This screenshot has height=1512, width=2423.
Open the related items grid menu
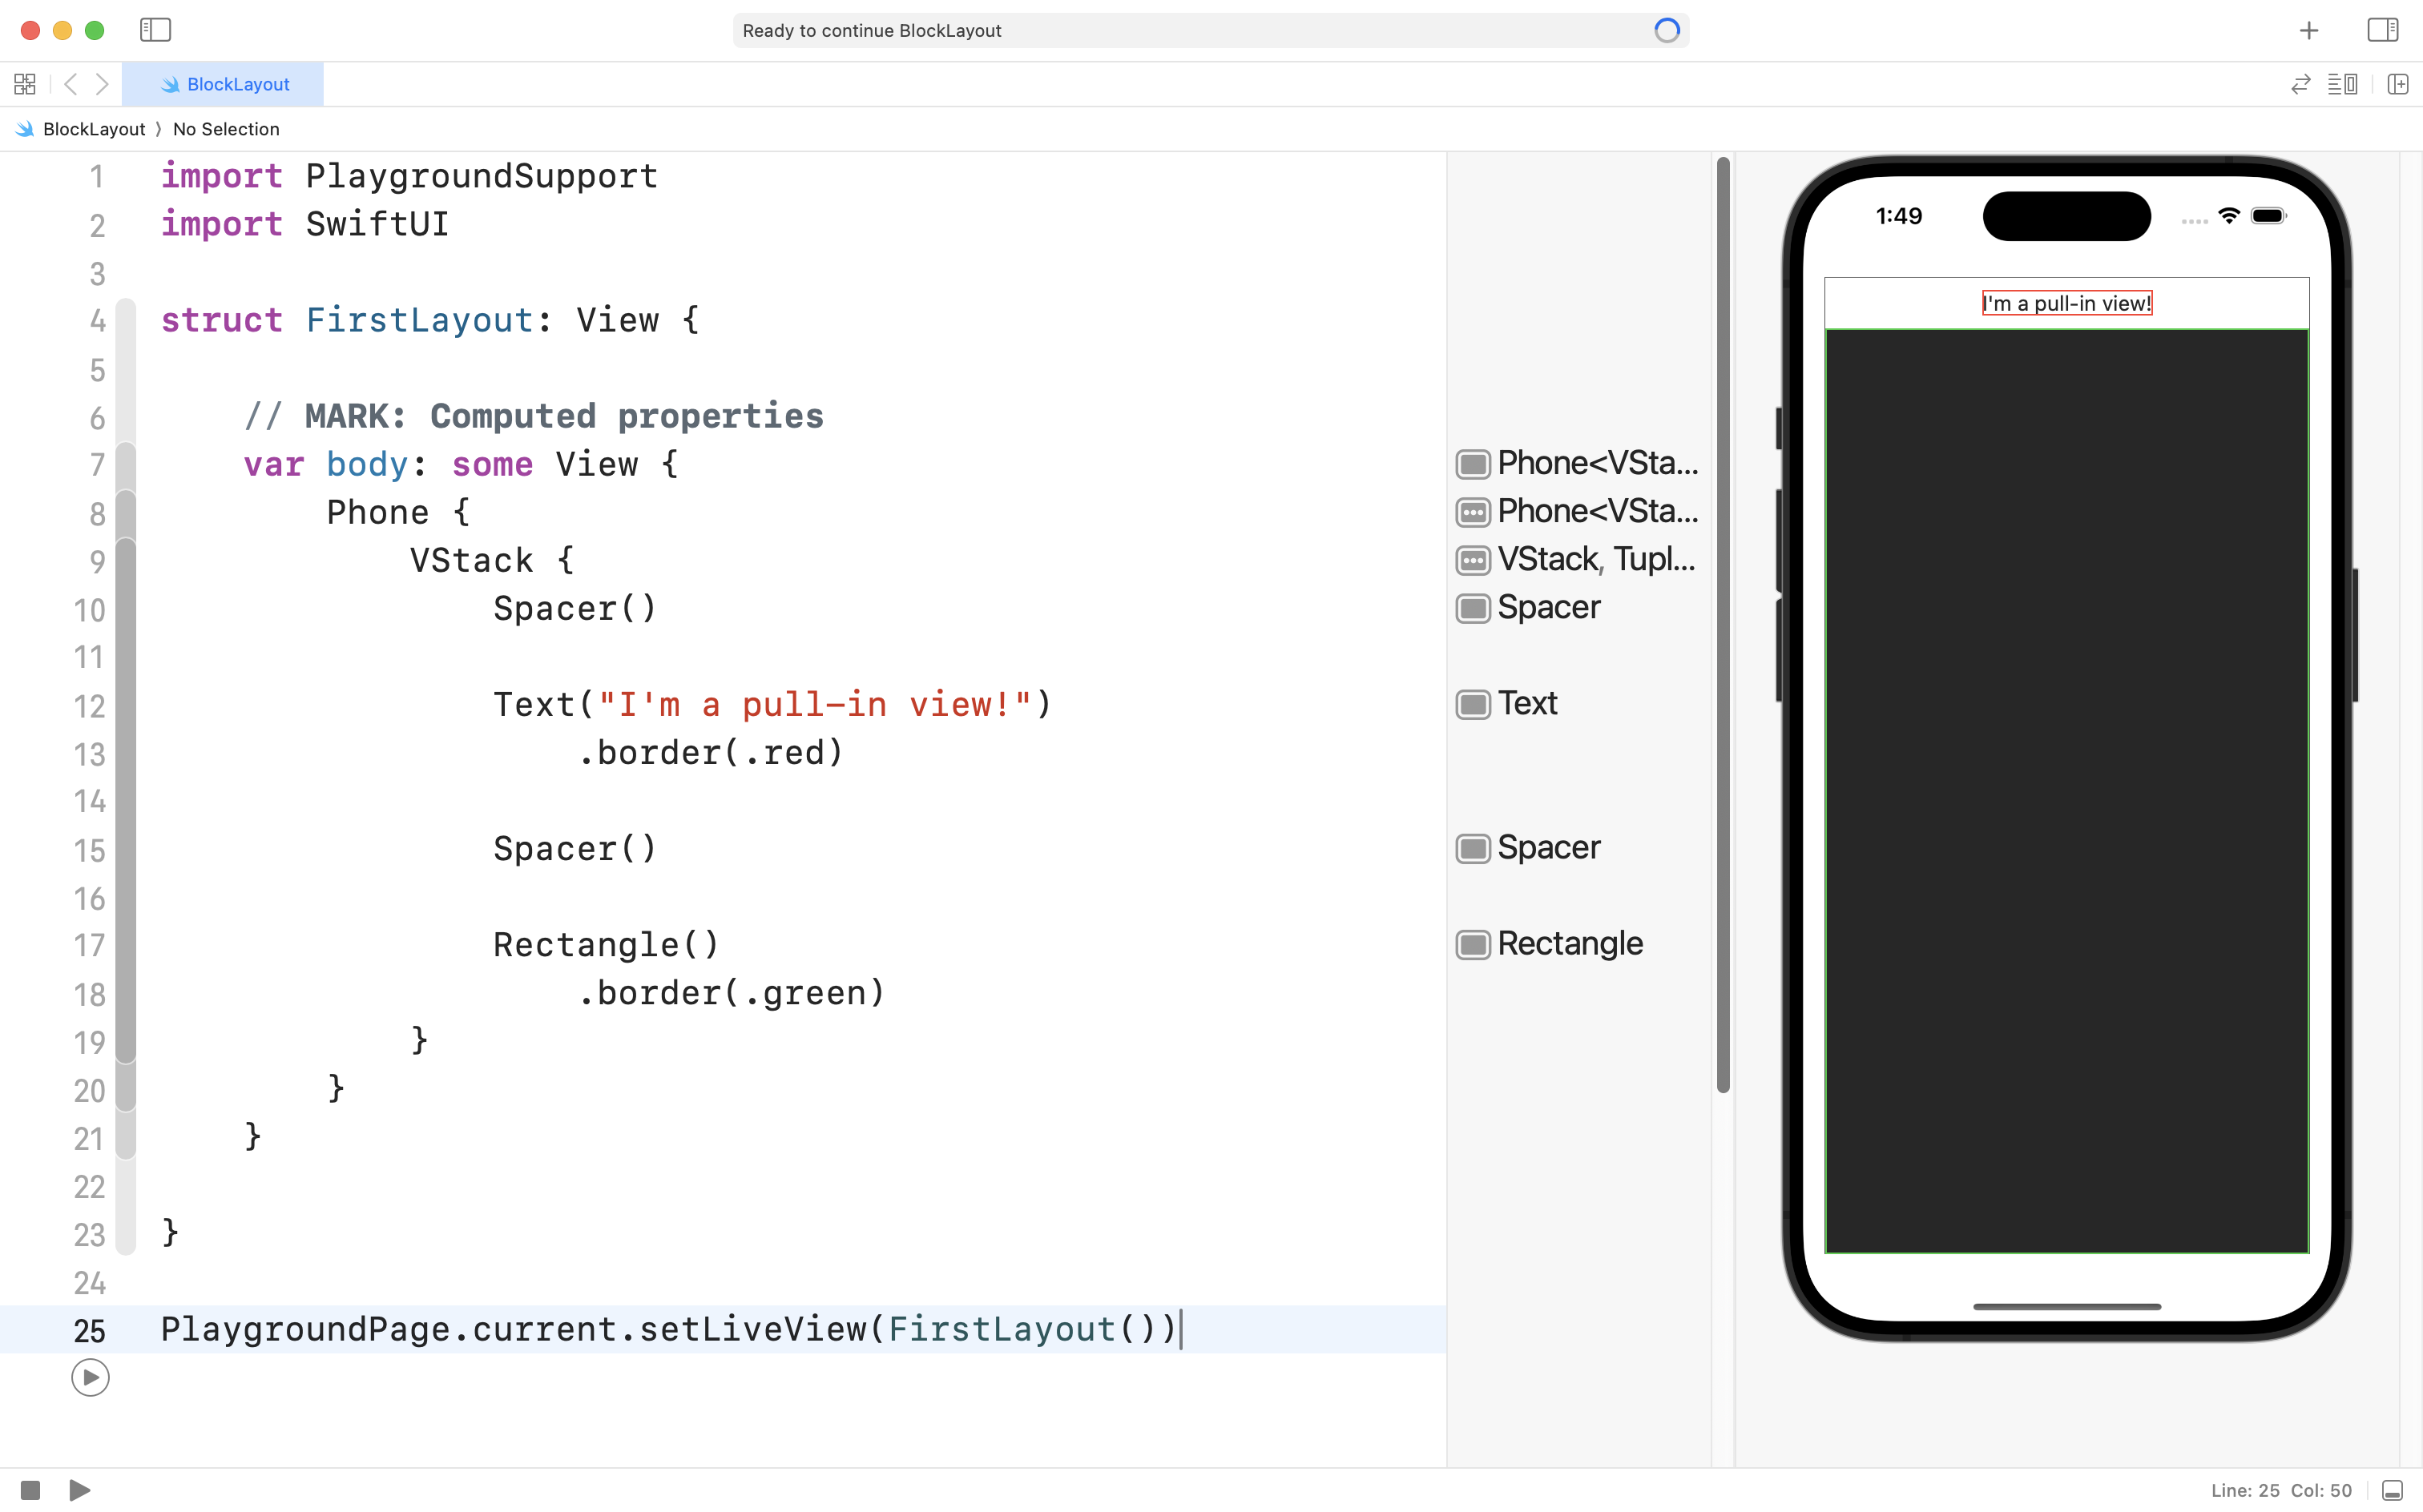coord(25,84)
